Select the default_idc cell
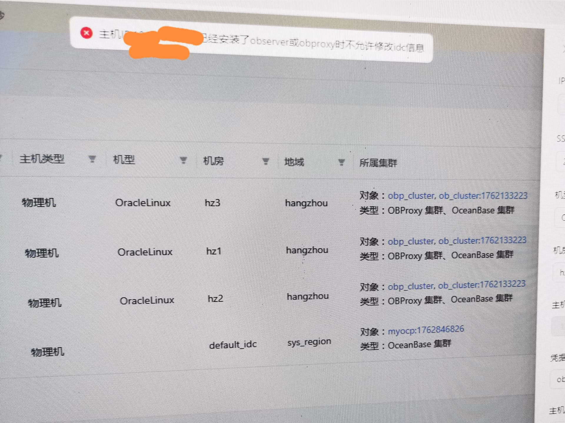 (233, 345)
